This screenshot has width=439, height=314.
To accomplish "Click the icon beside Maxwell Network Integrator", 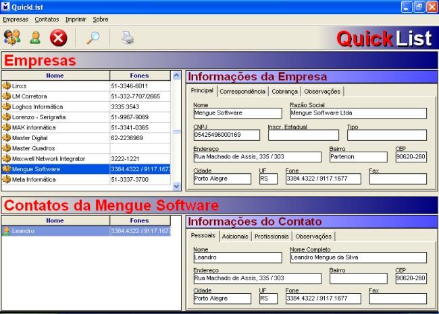I will [7, 158].
